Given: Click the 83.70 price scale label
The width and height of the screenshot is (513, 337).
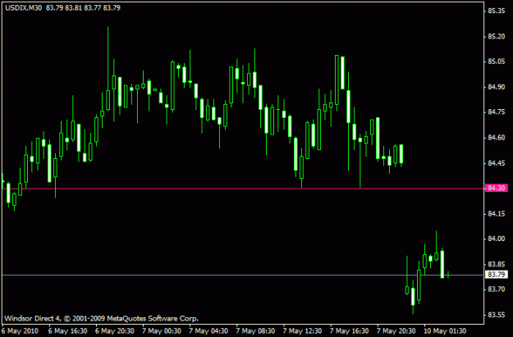Looking at the screenshot, I should (x=496, y=289).
